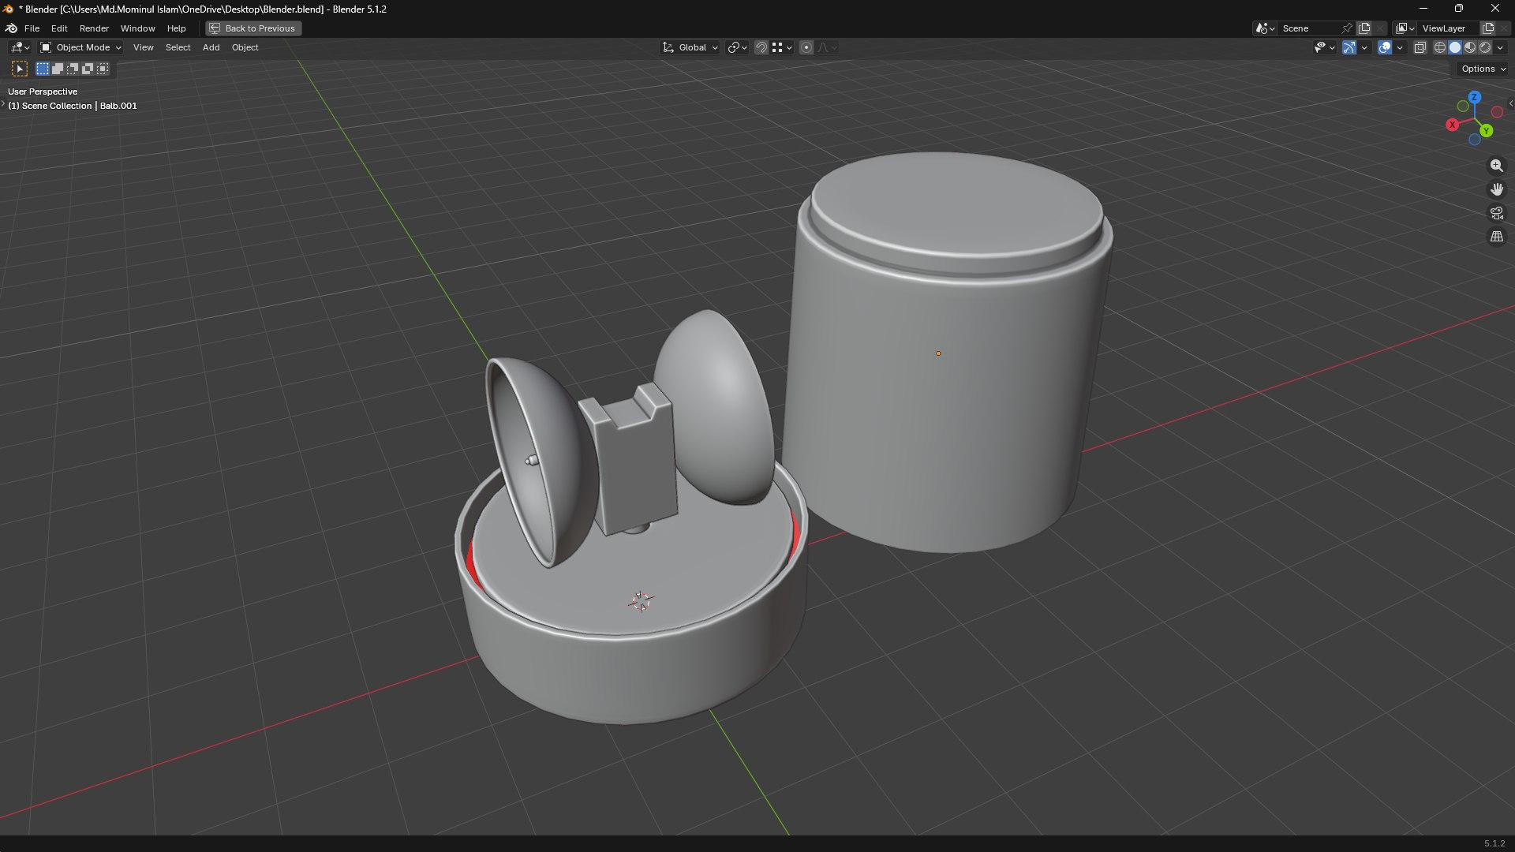Choose the Subtract selection mode
This screenshot has width=1515, height=852.
pyautogui.click(x=73, y=69)
